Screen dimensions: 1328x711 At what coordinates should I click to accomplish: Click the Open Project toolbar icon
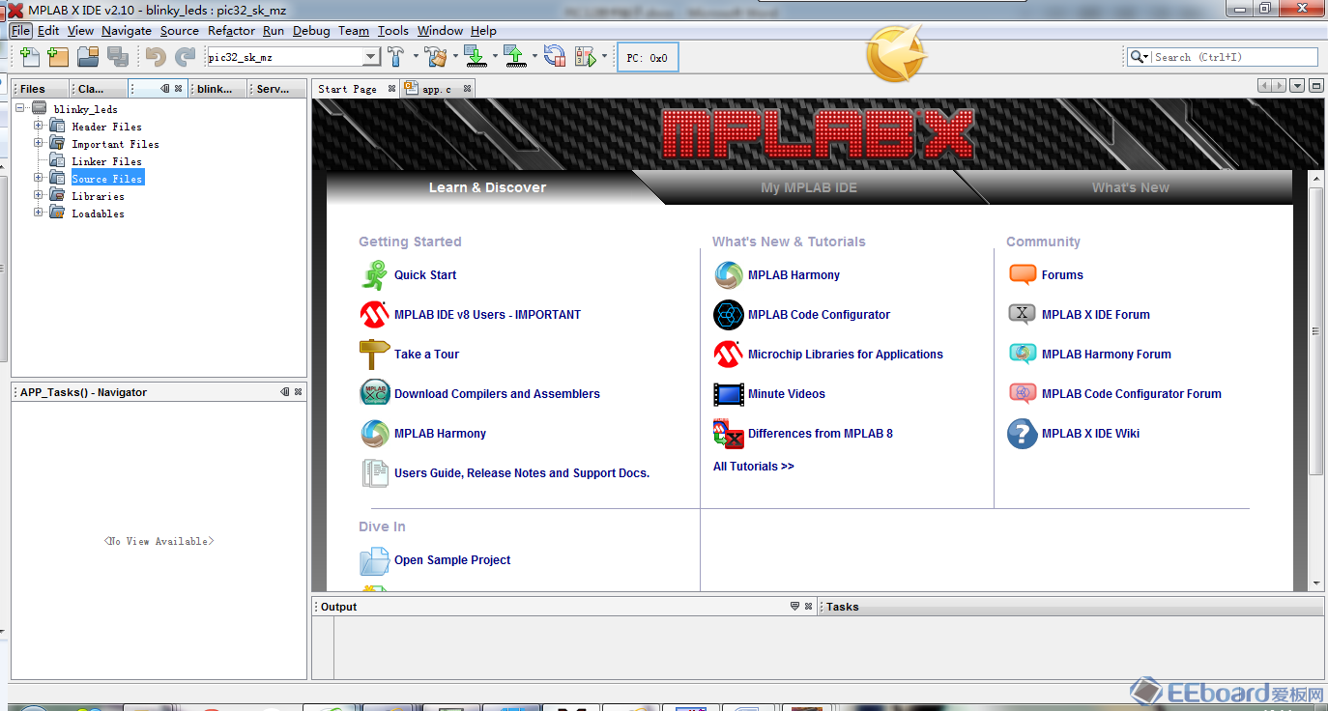pyautogui.click(x=88, y=57)
